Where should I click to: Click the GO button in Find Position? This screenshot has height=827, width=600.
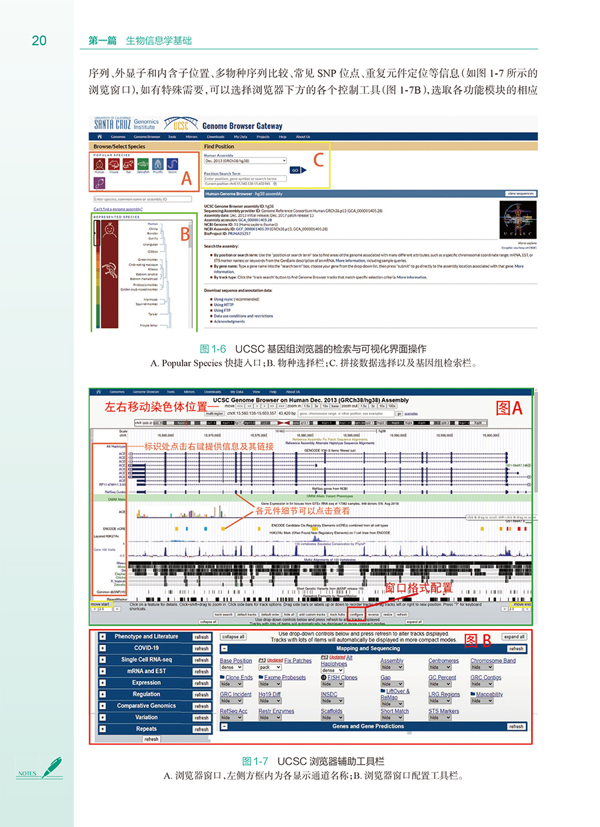[x=297, y=171]
